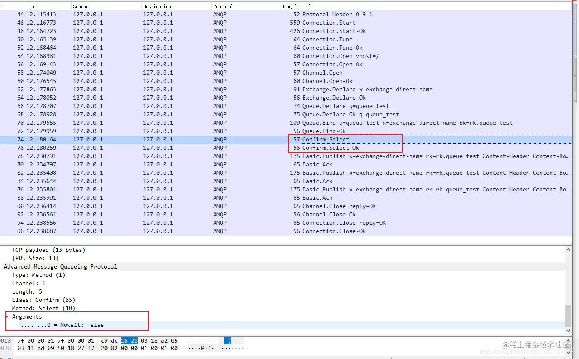This screenshot has width=579, height=359.
Task: Select packet 44 Protocol-Header 0-9-1
Action: pos(286,14)
